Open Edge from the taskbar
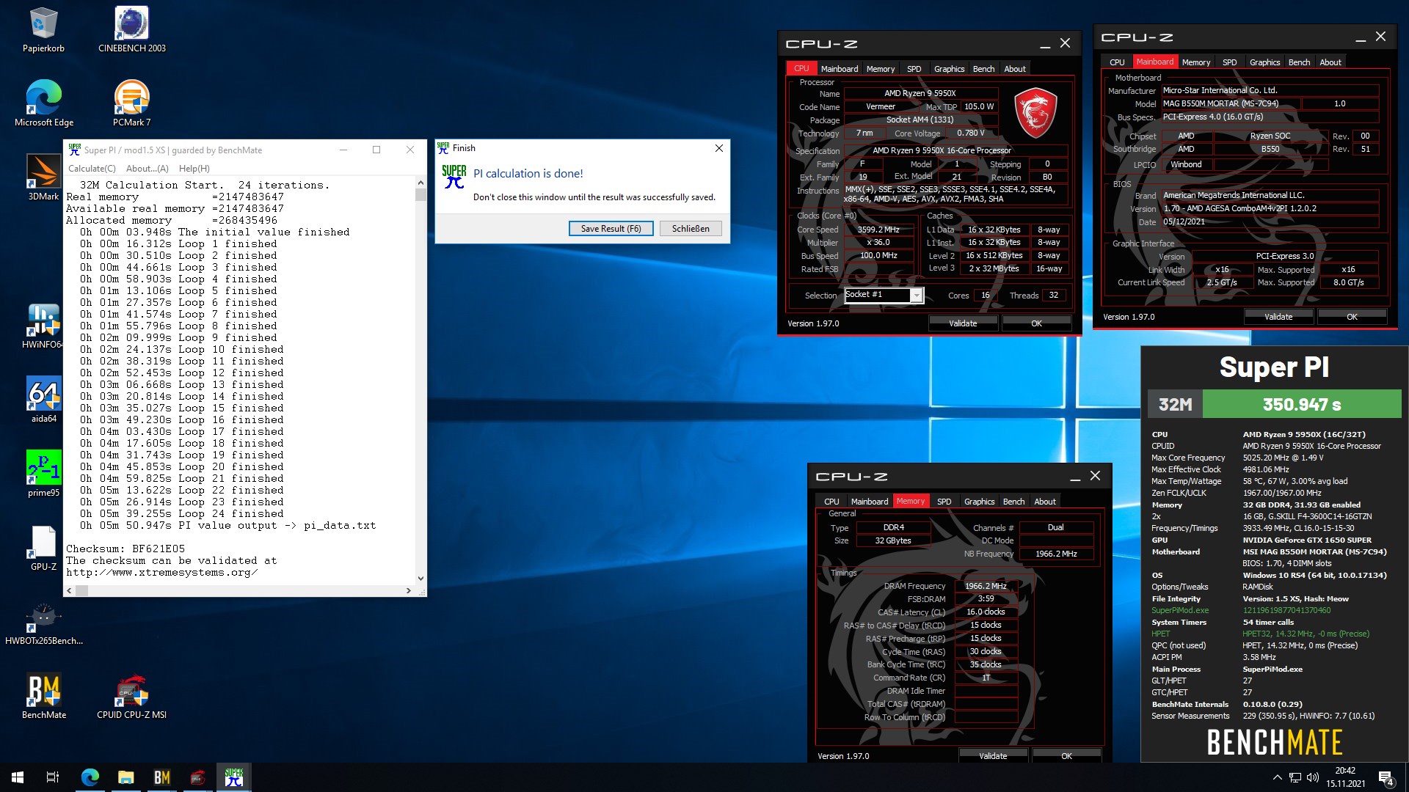1409x792 pixels. (90, 777)
